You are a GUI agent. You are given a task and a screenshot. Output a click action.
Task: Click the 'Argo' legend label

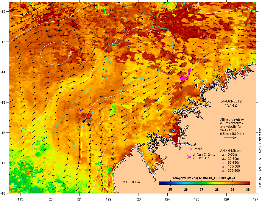pyautogui.click(x=198, y=149)
